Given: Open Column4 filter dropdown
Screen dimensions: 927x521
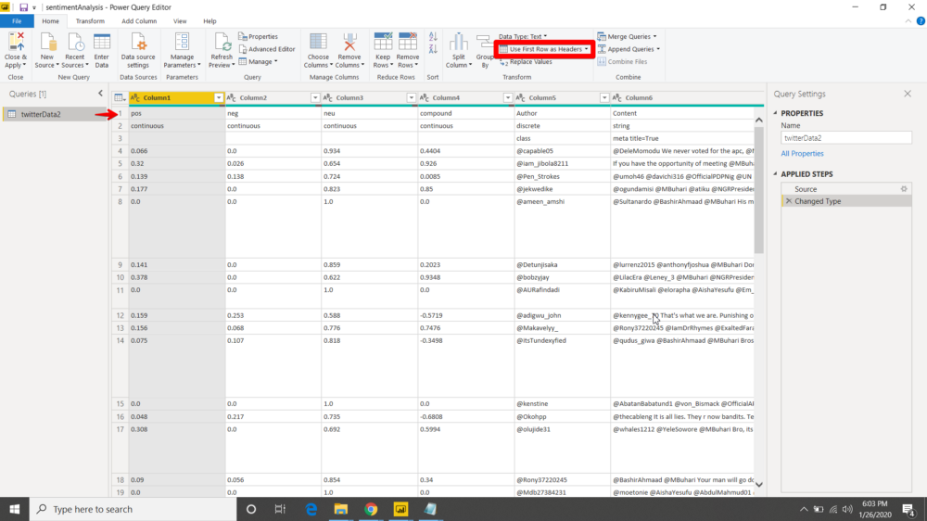Looking at the screenshot, I should coord(508,97).
